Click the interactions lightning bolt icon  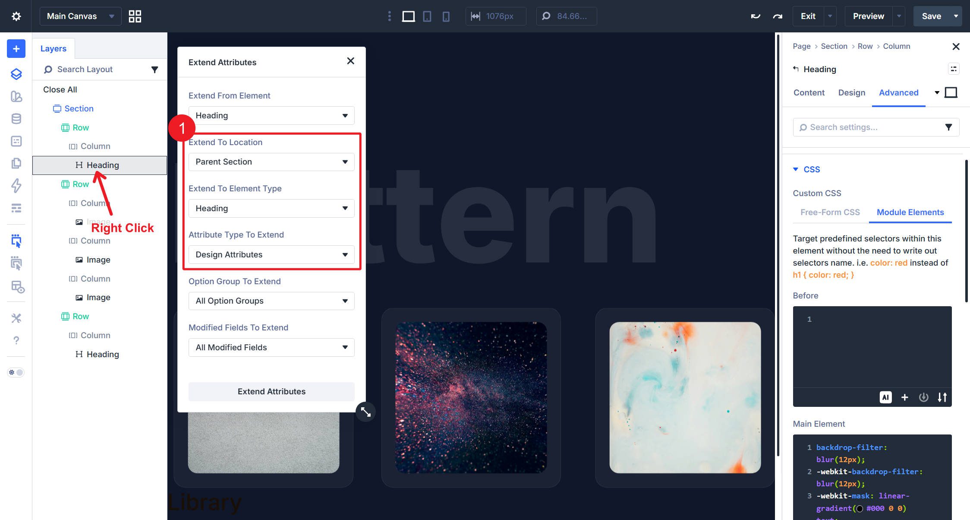tap(16, 187)
